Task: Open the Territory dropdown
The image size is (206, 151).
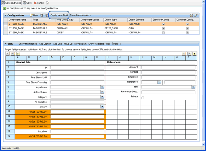Action: [x=102, y=107]
